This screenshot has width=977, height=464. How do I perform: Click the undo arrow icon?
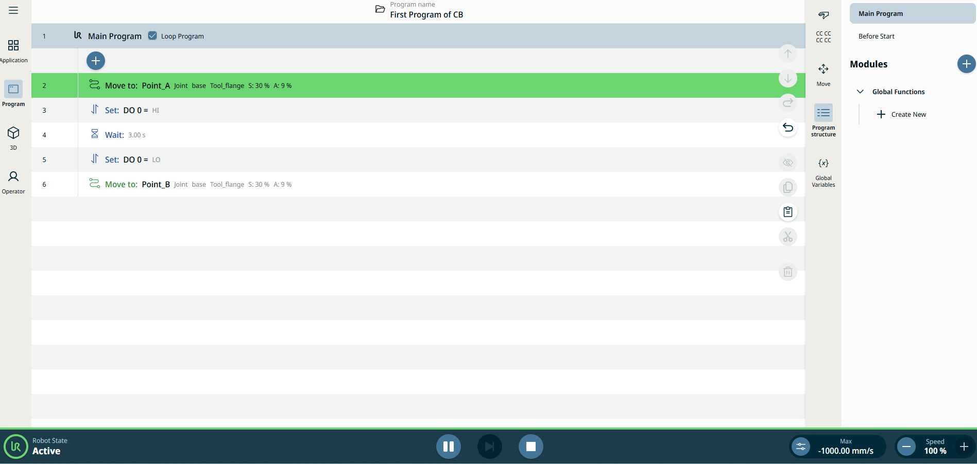click(787, 128)
